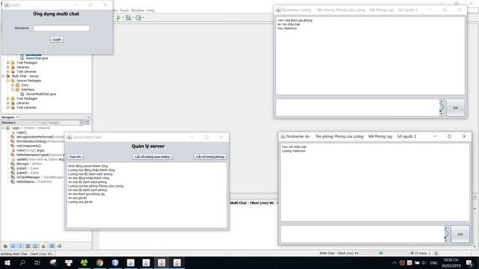Click the message input in An's chat window

tap(362, 234)
